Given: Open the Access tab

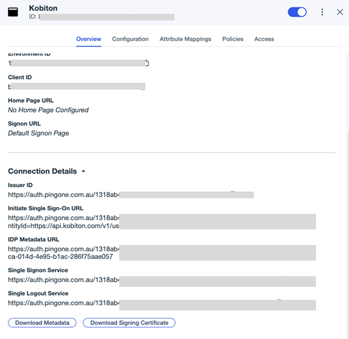Looking at the screenshot, I should pos(264,39).
